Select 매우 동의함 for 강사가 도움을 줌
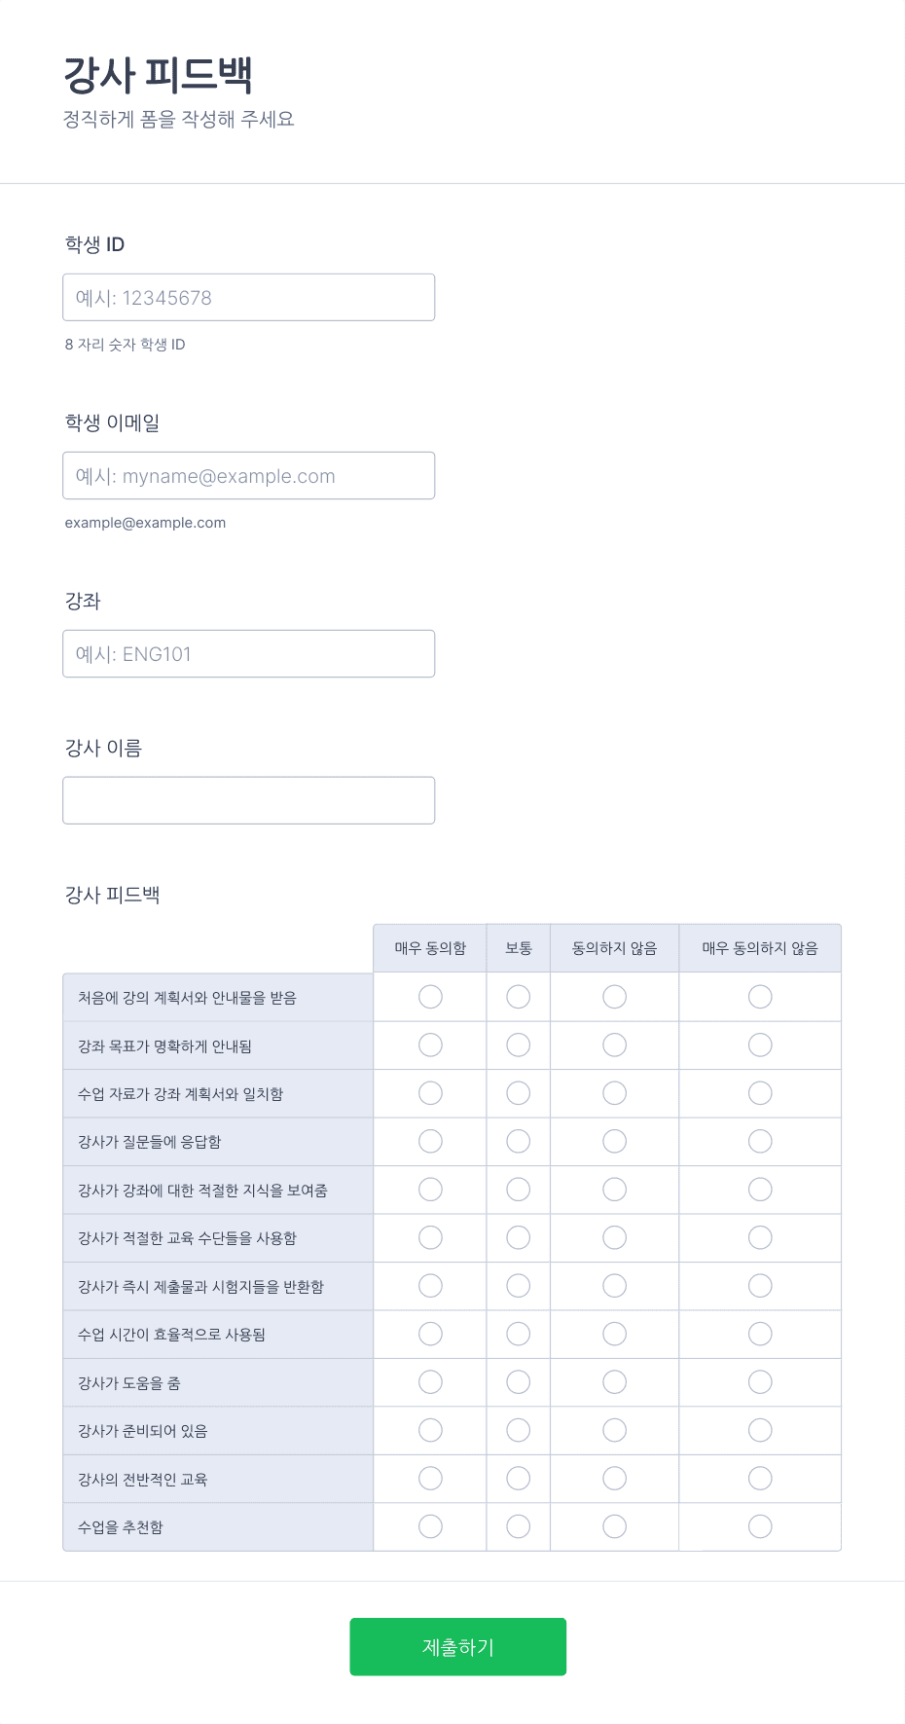Screen dimensions: 905x1724 430,1382
